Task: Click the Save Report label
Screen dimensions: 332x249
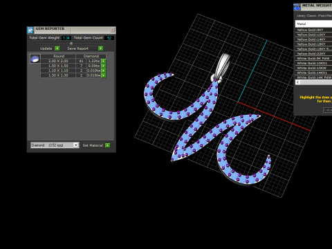Action: [x=77, y=48]
